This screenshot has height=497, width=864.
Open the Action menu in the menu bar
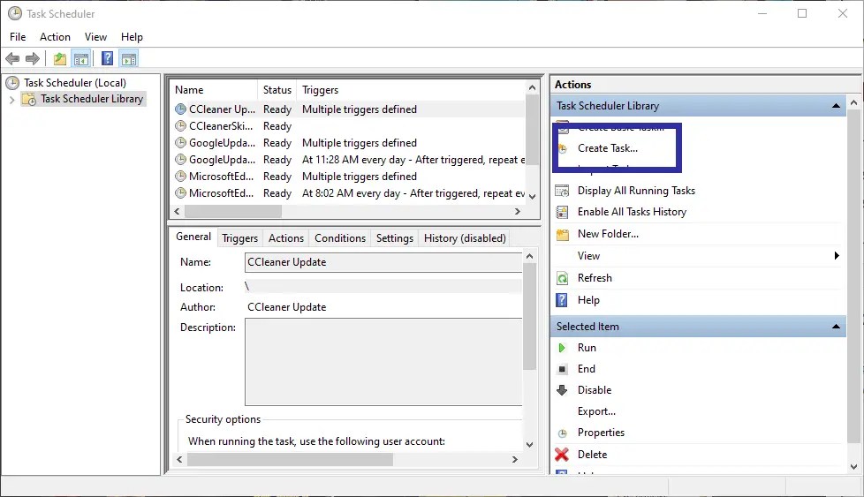pos(55,37)
